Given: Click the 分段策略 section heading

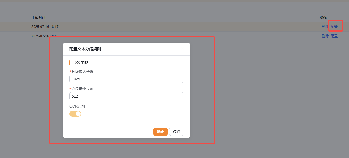Looking at the screenshot, I should [x=81, y=63].
